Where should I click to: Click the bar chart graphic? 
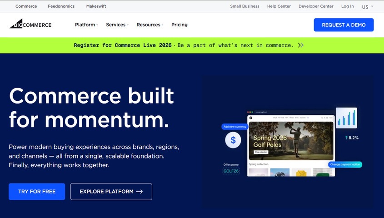(x=346, y=118)
